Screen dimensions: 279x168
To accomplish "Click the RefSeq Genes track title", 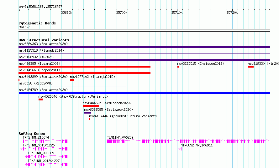I will pos(32,134).
